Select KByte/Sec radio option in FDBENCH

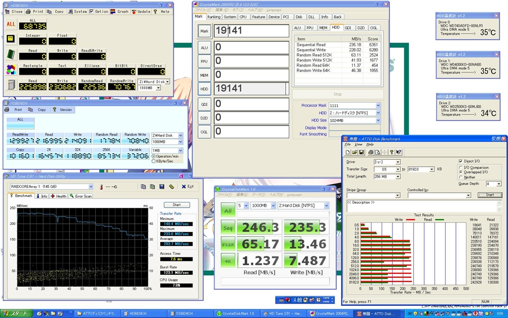(x=153, y=161)
